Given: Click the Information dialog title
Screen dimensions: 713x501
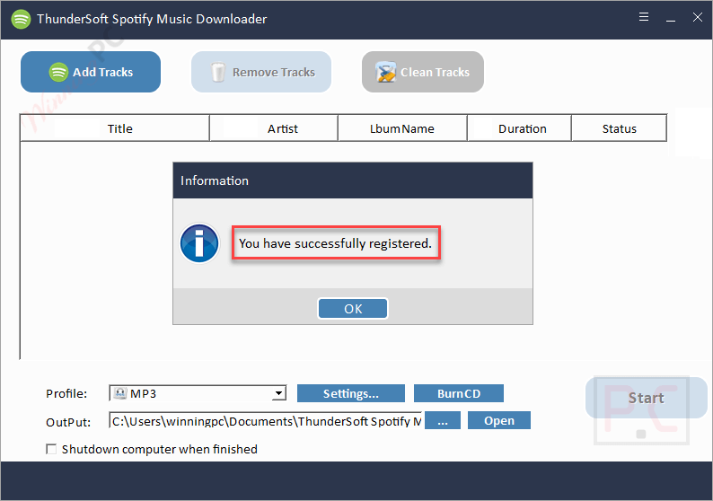Looking at the screenshot, I should 215,180.
